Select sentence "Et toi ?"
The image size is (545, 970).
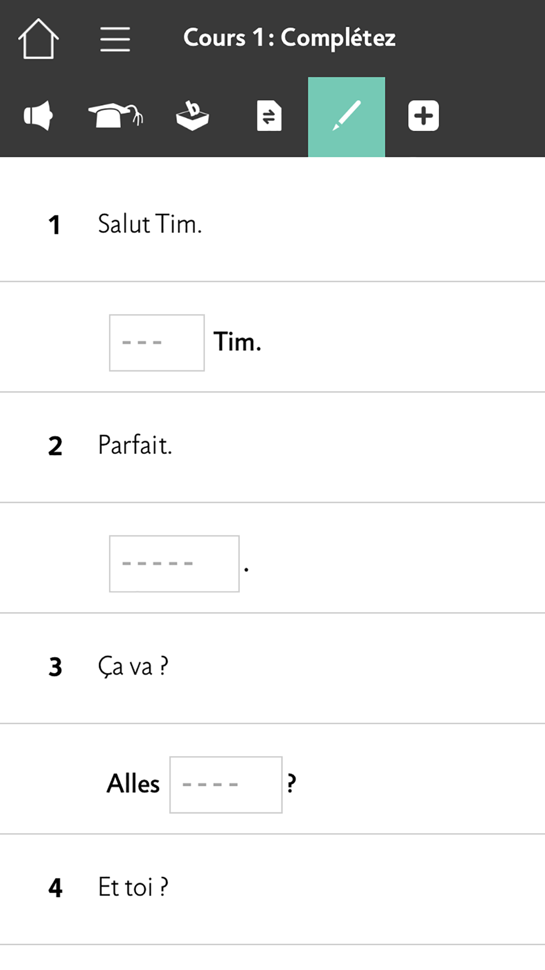coord(133,887)
